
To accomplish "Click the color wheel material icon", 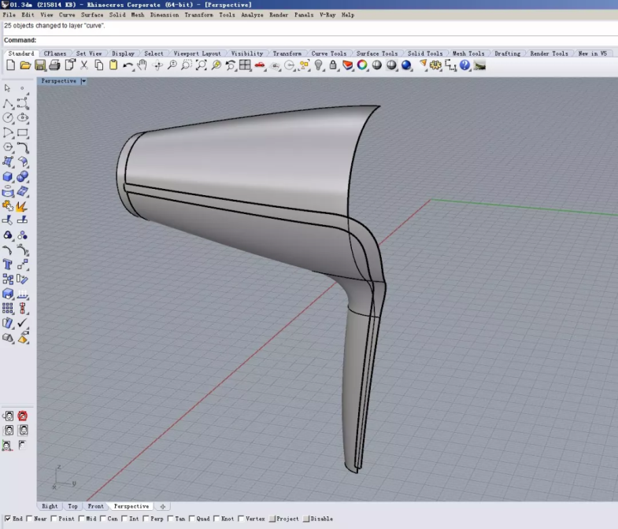I will point(362,65).
